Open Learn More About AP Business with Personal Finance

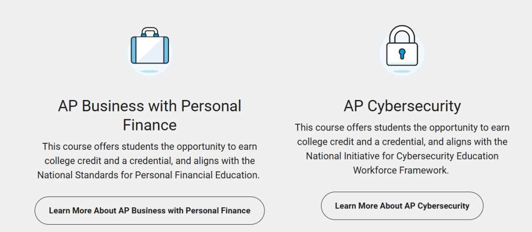(x=150, y=211)
